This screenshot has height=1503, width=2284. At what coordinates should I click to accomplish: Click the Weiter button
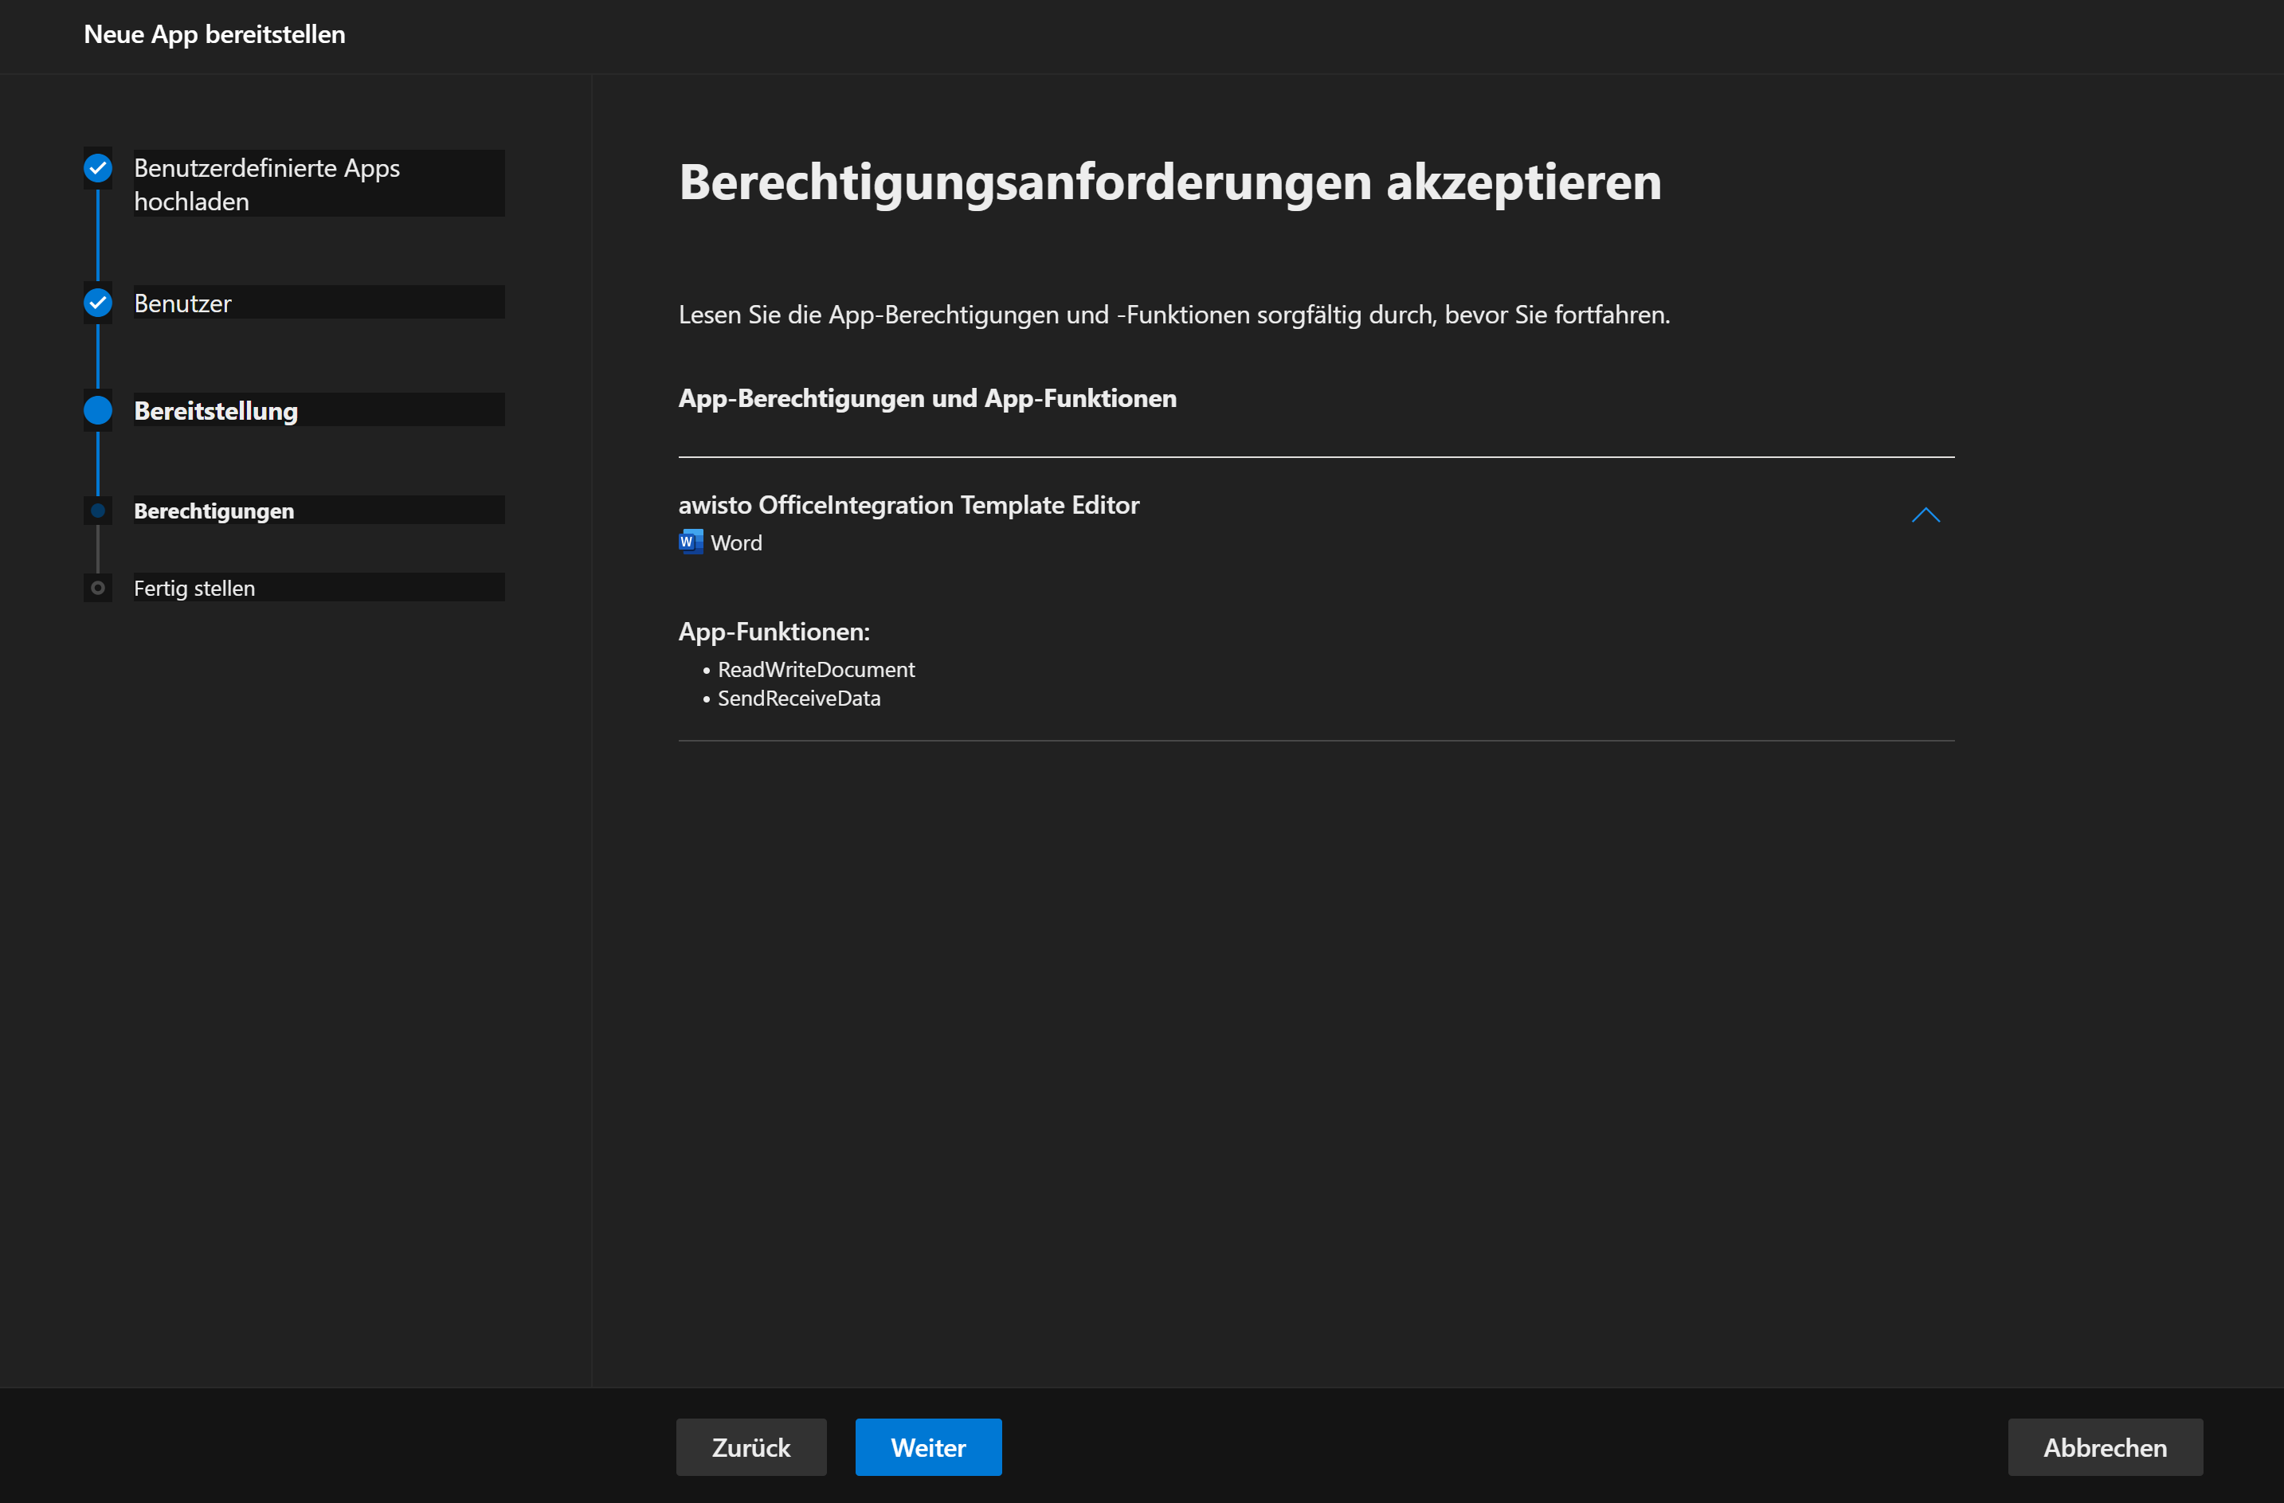[x=928, y=1446]
